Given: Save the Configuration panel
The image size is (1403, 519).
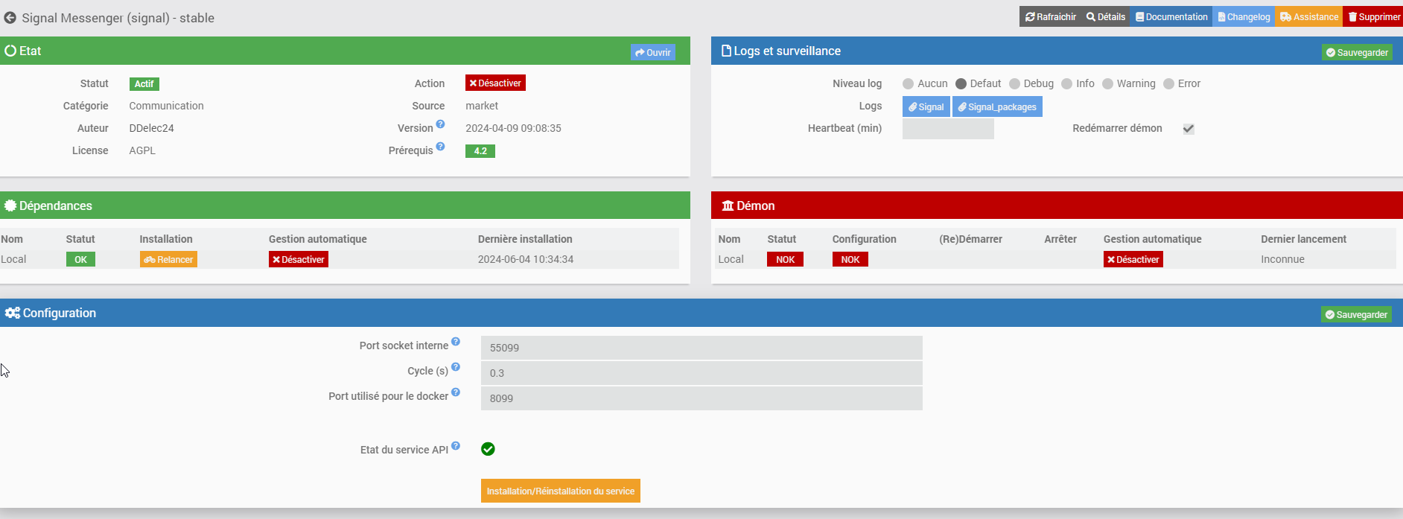Looking at the screenshot, I should (x=1356, y=314).
